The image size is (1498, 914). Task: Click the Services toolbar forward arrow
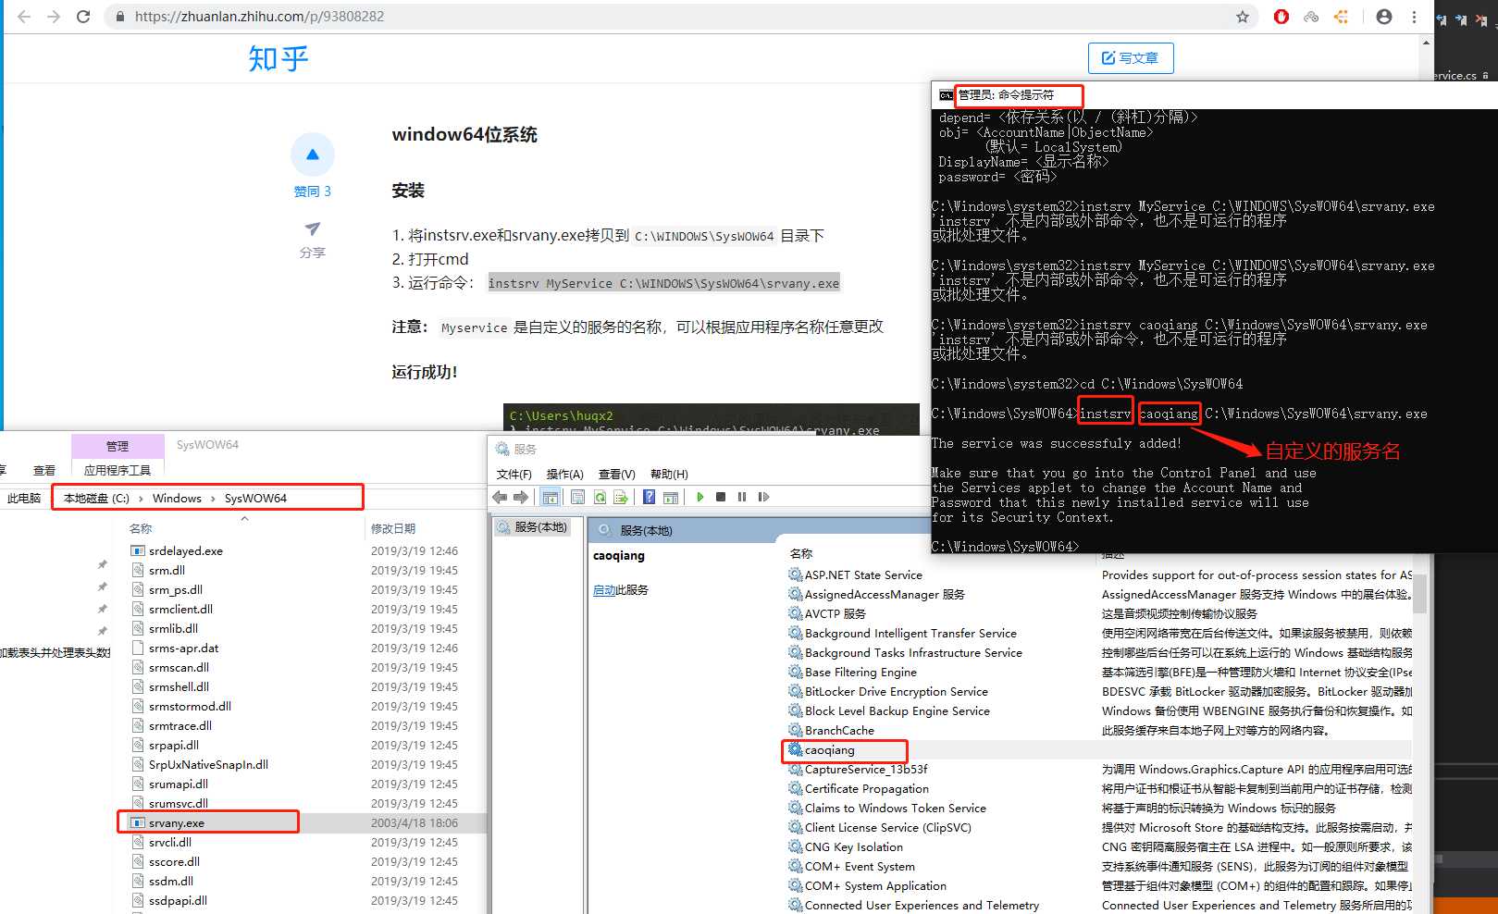point(521,497)
